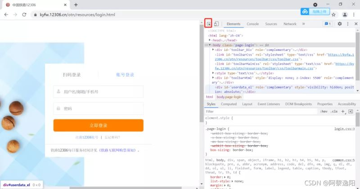Click the issues counter message icon
The height and width of the screenshot is (189, 360).
[x=328, y=24]
